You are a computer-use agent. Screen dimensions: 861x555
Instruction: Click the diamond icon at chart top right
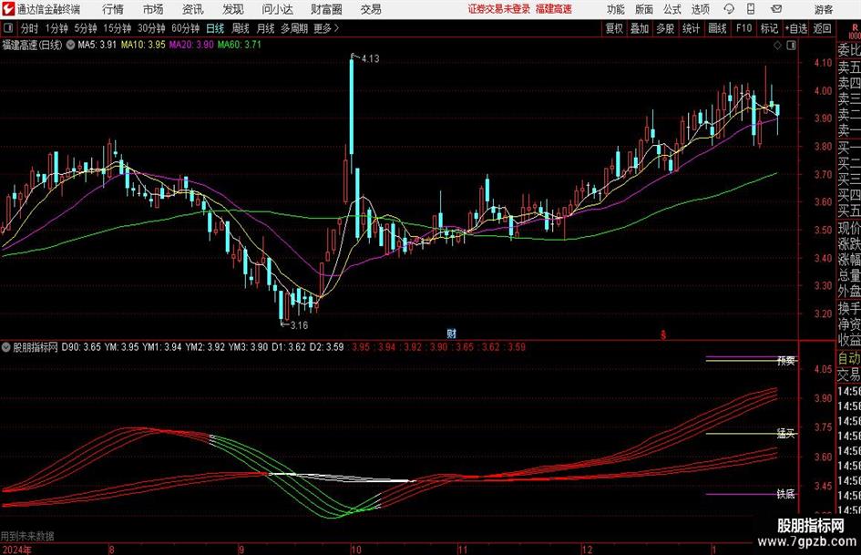(777, 46)
